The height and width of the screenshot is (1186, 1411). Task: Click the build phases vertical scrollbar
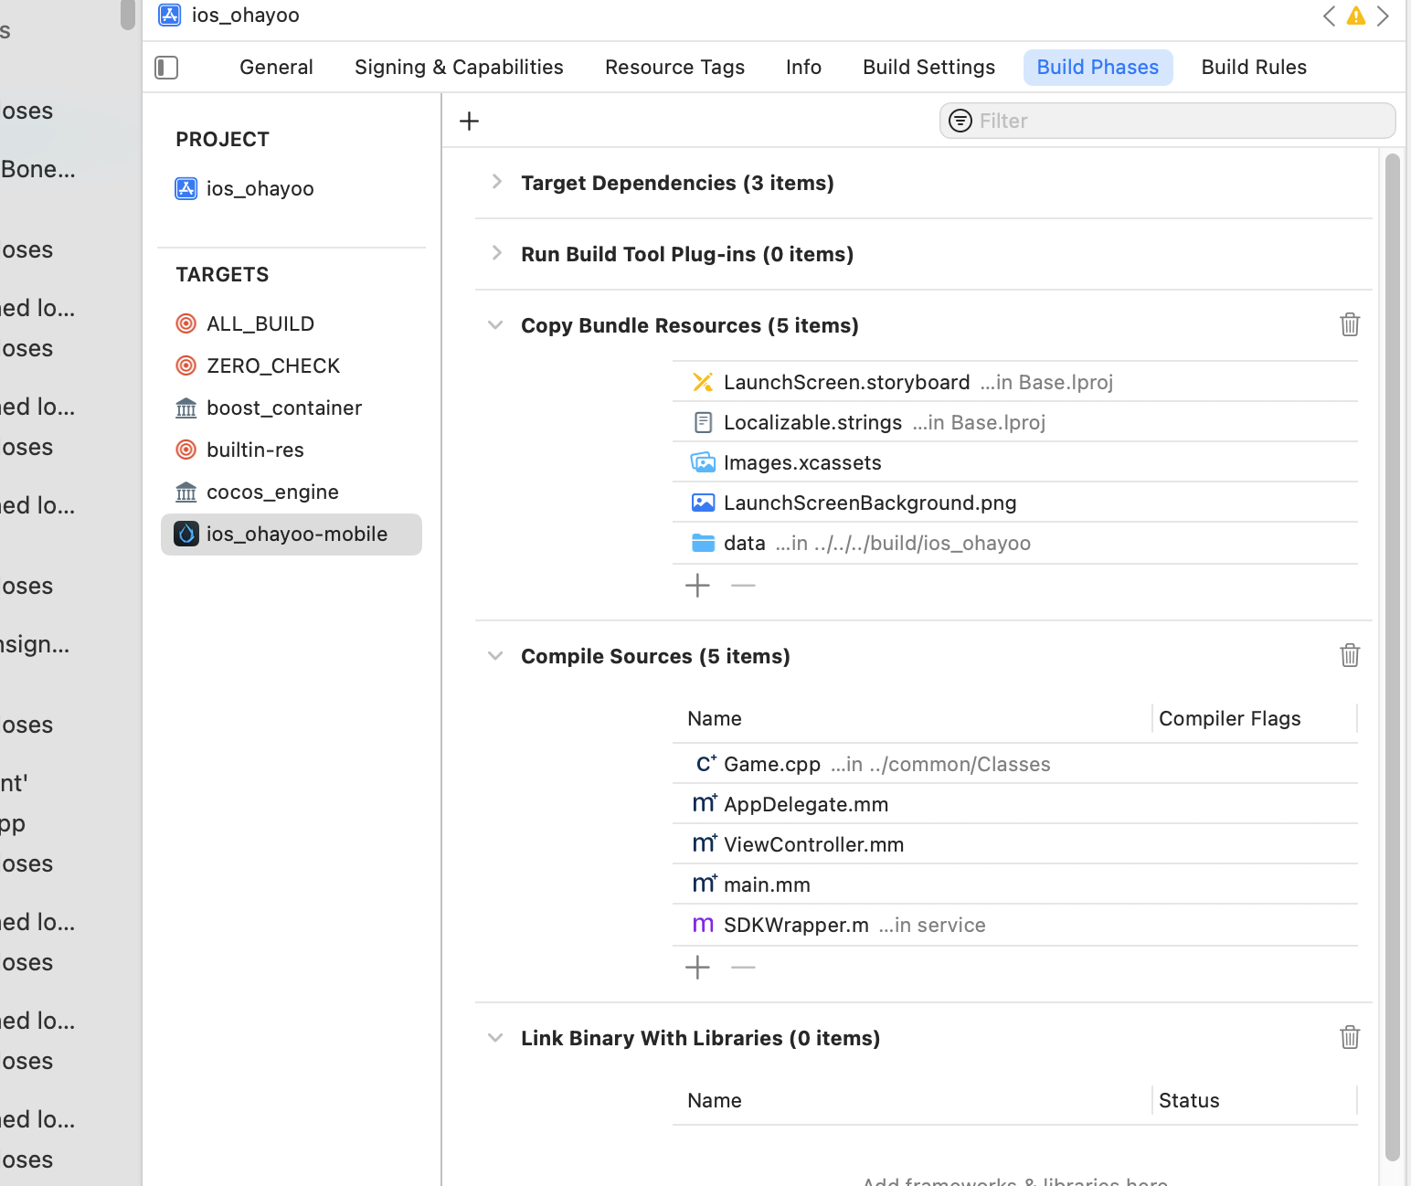click(1392, 640)
